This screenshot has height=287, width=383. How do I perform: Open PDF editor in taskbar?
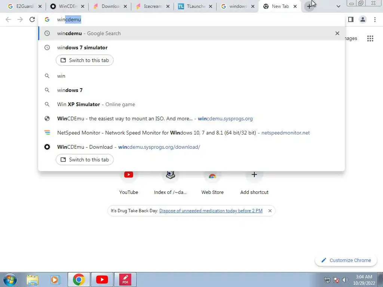[x=125, y=280]
